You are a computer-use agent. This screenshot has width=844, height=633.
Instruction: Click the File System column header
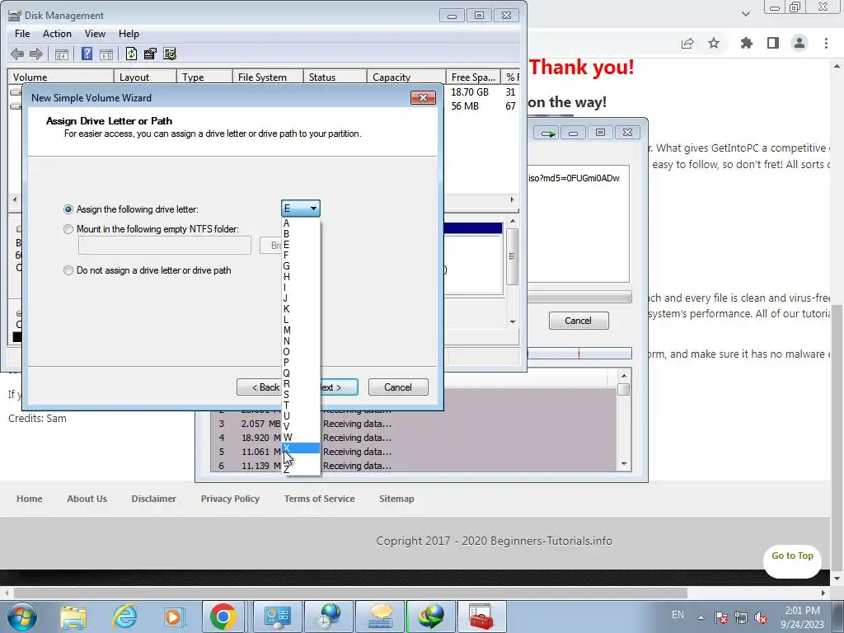tap(268, 77)
